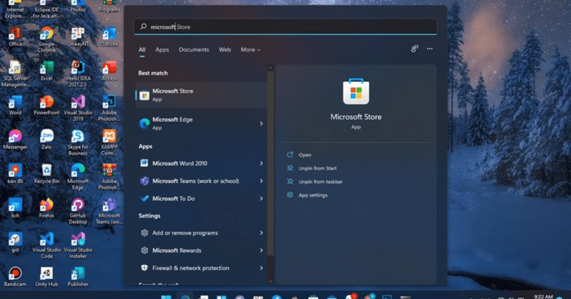Expand the arrow beside the Microsoft Teams result
Image resolution: width=571 pixels, height=299 pixels.
261,181
